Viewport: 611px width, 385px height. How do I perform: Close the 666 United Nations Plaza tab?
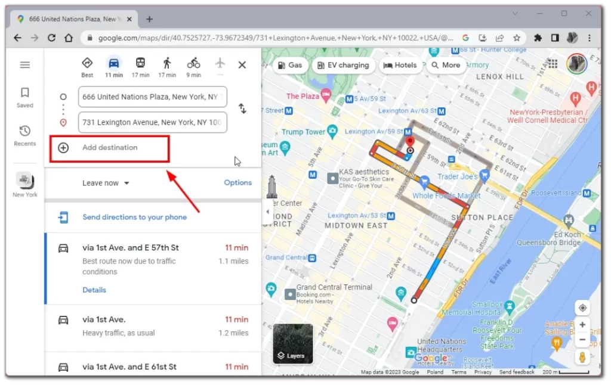coord(129,19)
